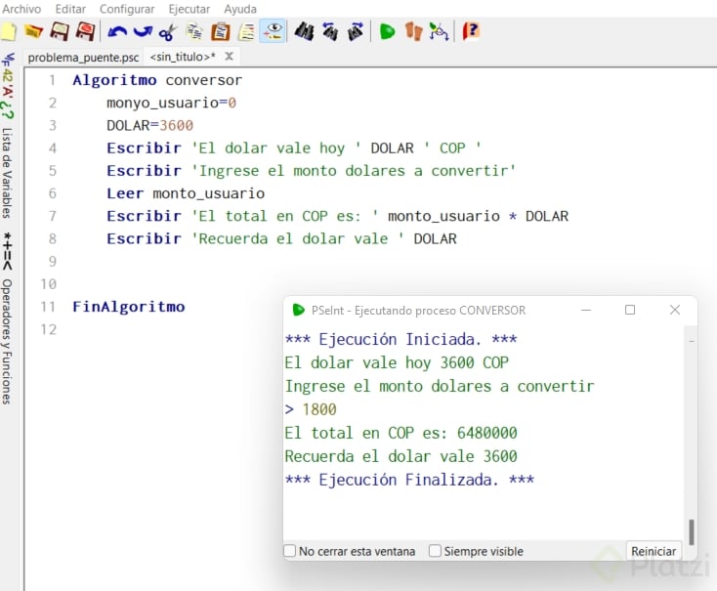Viewport: 717px width, 591px height.
Task: Paste from the clipboard icon
Action: click(221, 31)
